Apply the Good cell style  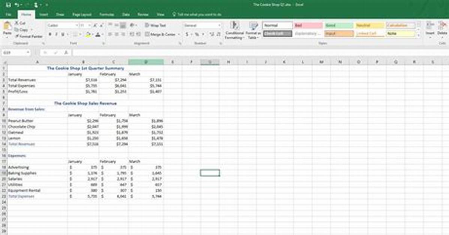[339, 25]
